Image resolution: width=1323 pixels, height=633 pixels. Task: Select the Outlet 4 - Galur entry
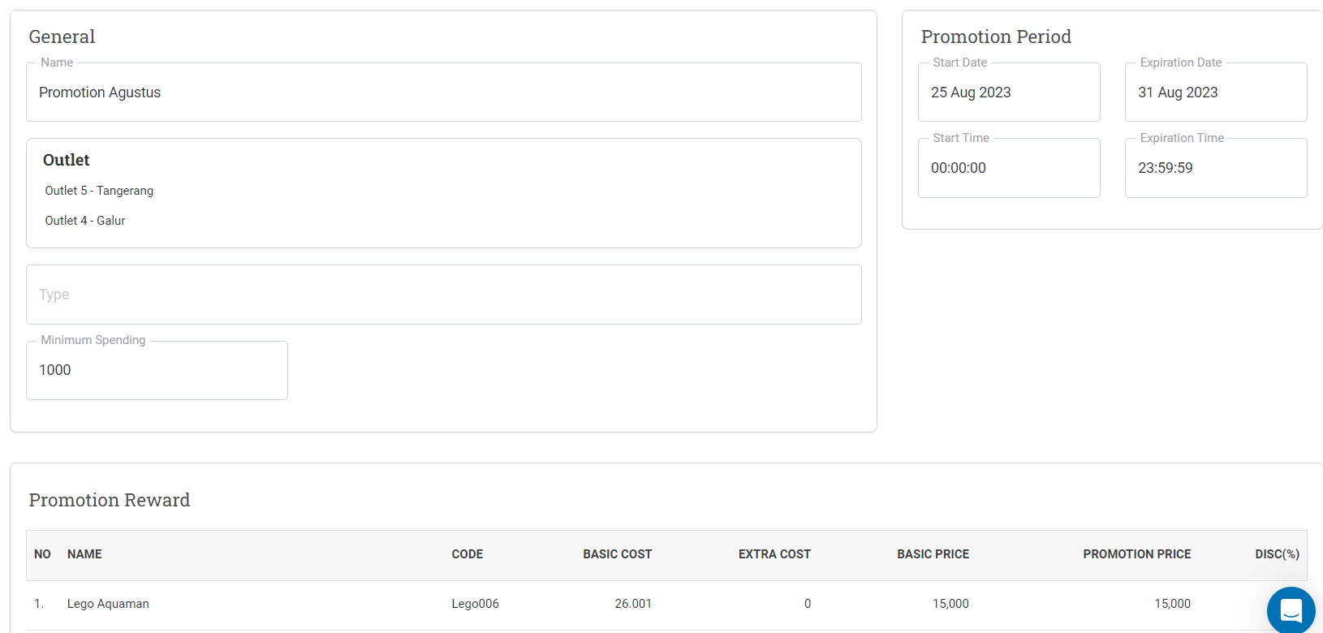tap(85, 221)
